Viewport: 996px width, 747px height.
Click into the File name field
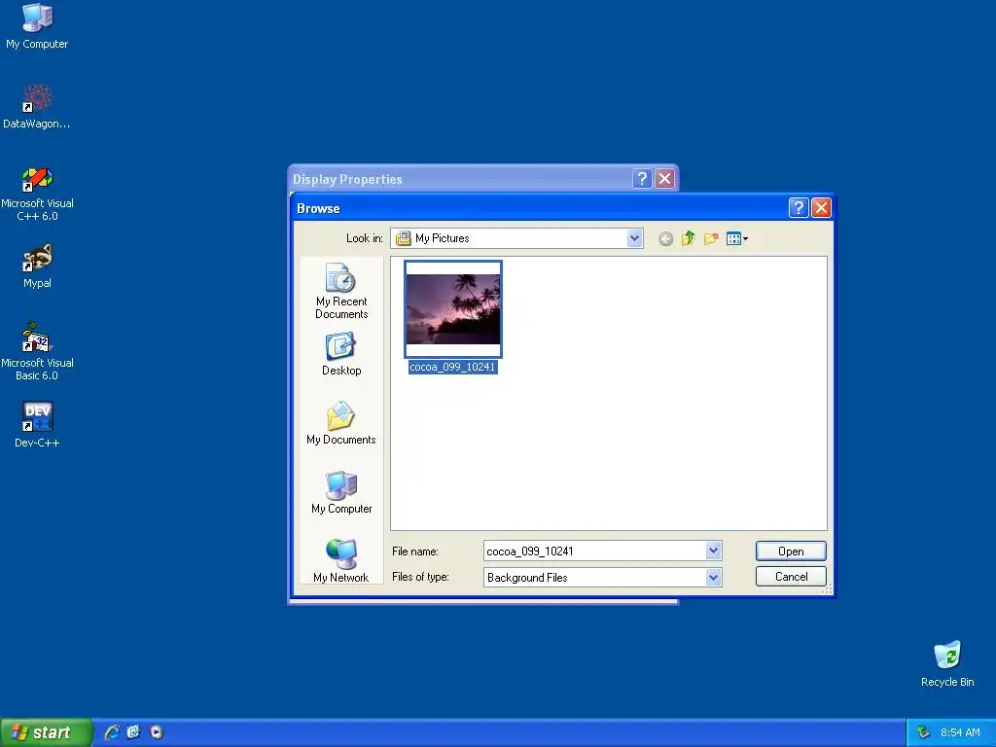[x=594, y=551]
